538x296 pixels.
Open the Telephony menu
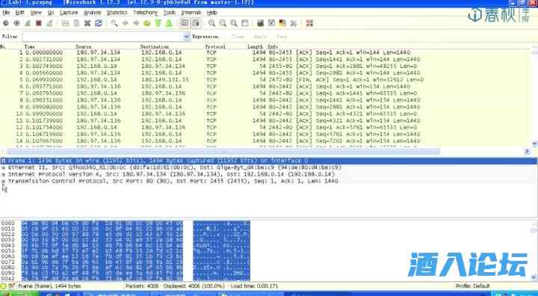(x=145, y=13)
